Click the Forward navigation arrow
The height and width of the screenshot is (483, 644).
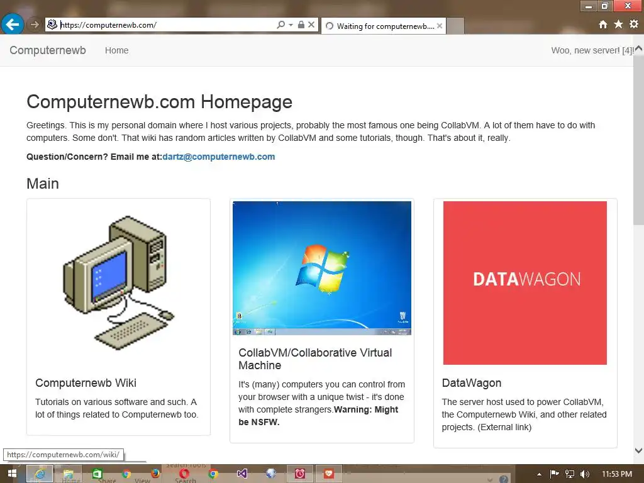click(35, 25)
